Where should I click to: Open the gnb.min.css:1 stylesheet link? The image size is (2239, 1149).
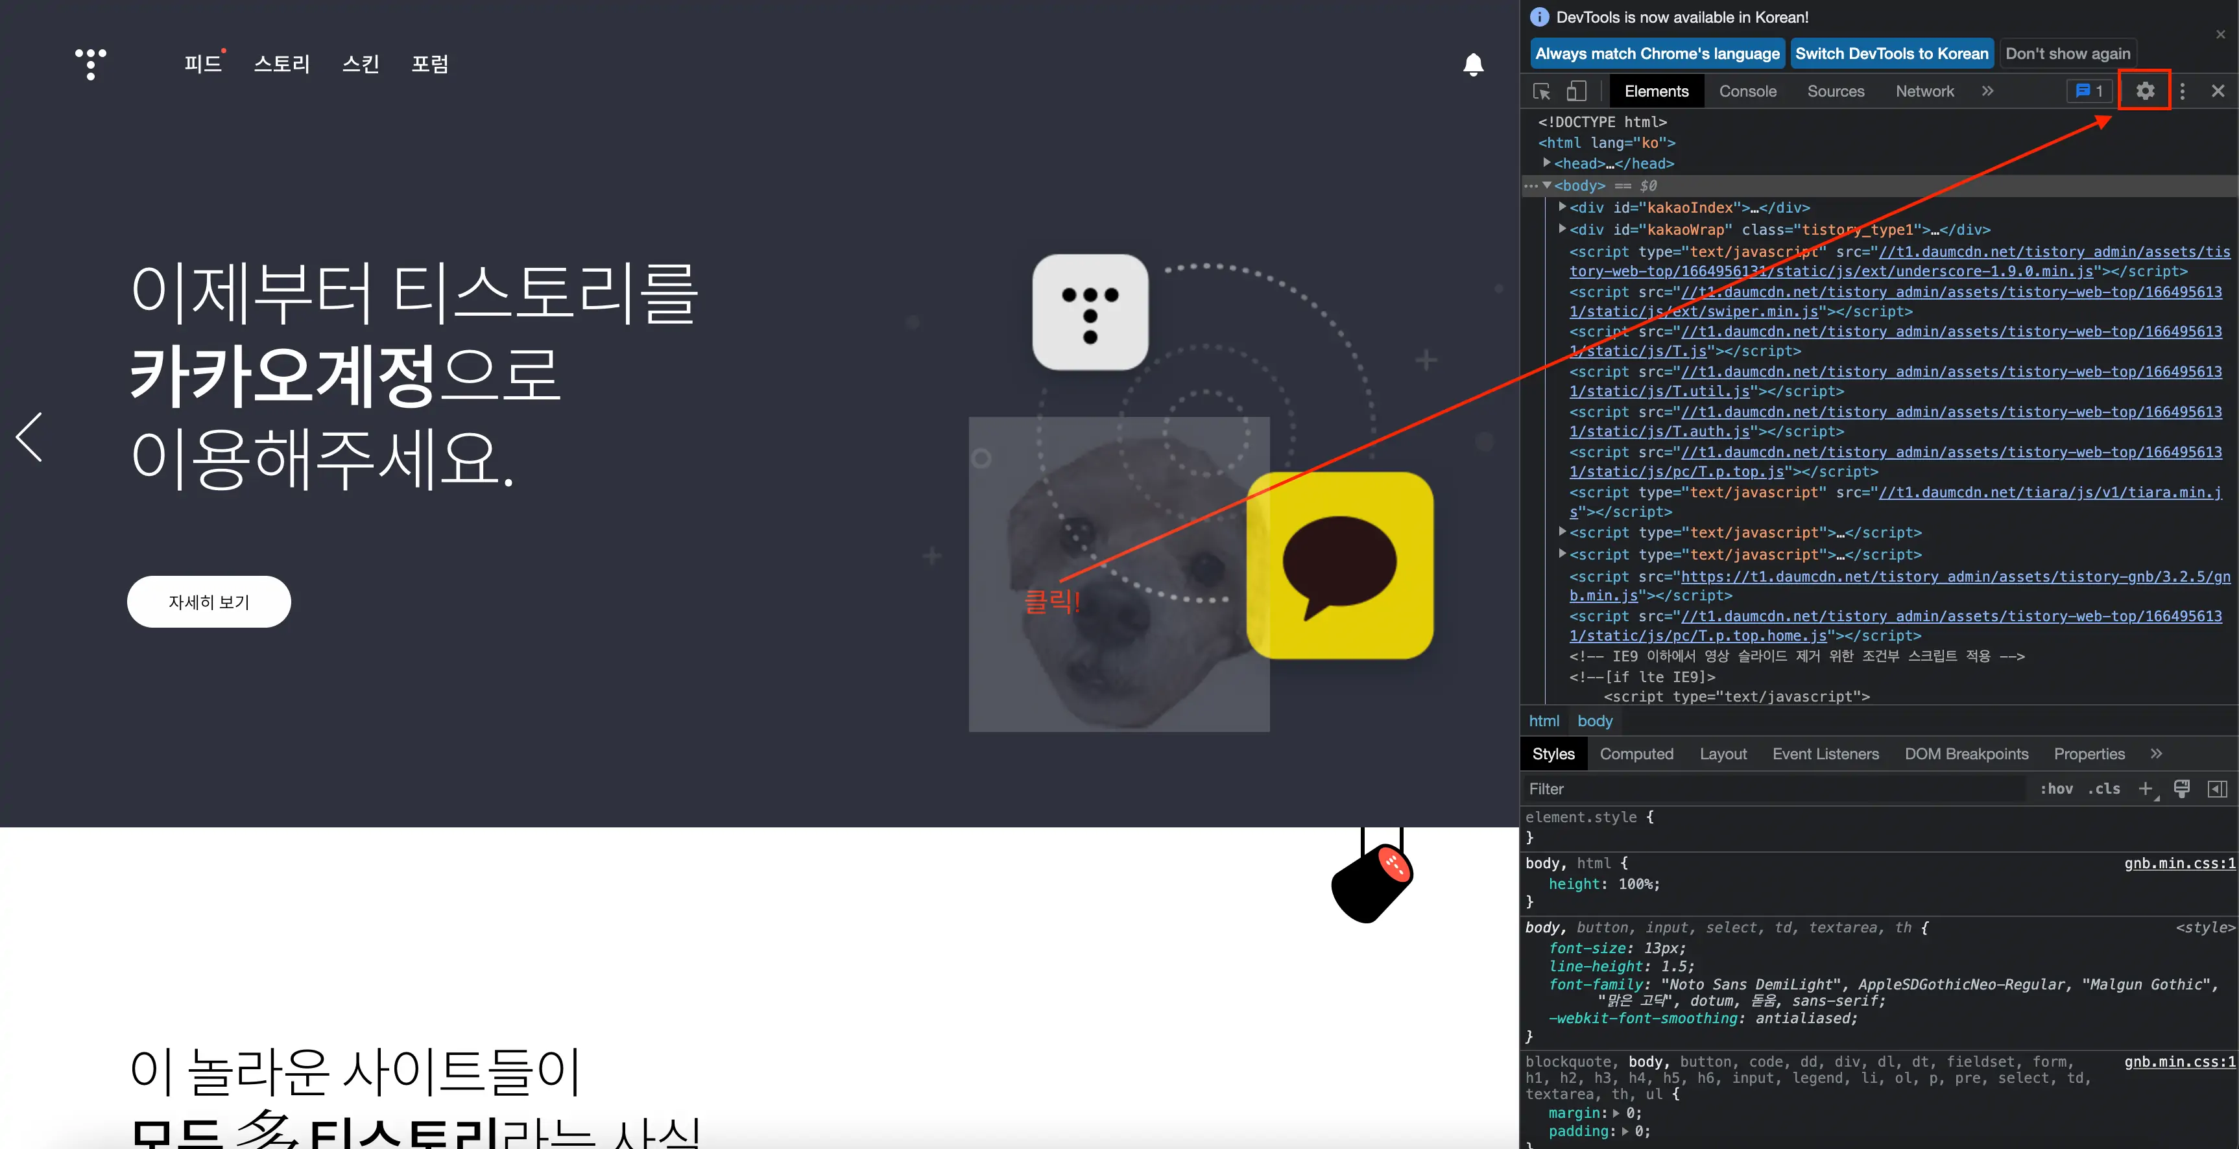click(x=2179, y=863)
